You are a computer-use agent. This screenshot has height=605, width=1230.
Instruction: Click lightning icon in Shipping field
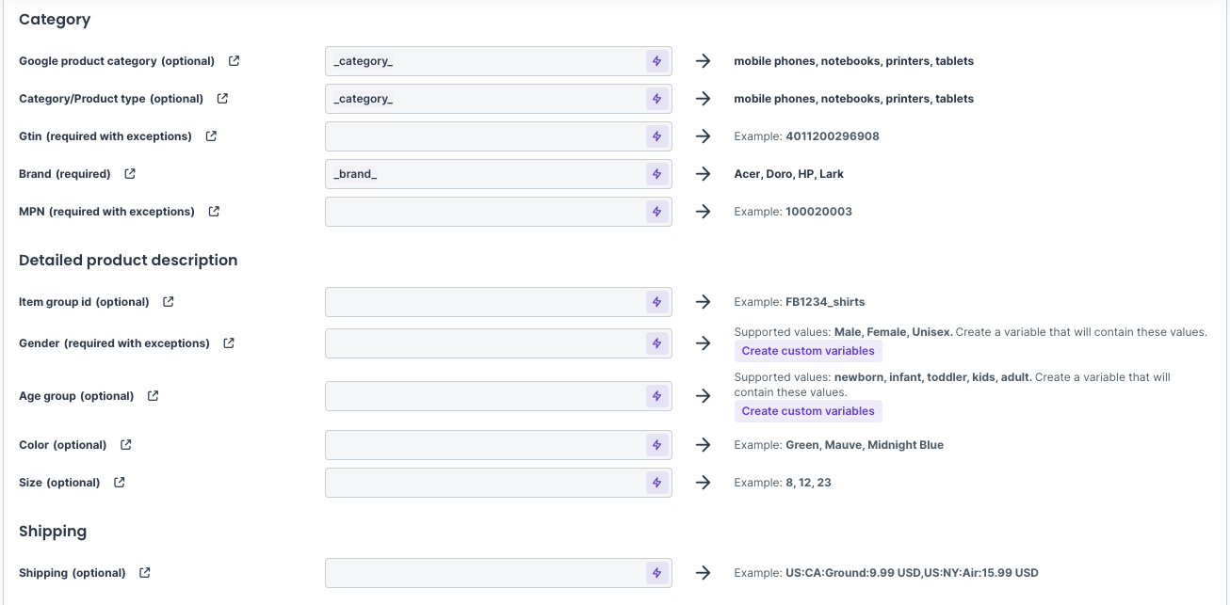coord(656,573)
